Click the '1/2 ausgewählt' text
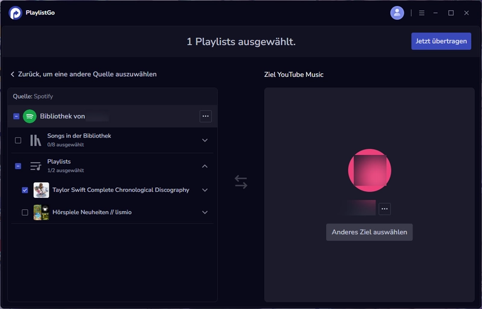 (x=66, y=170)
